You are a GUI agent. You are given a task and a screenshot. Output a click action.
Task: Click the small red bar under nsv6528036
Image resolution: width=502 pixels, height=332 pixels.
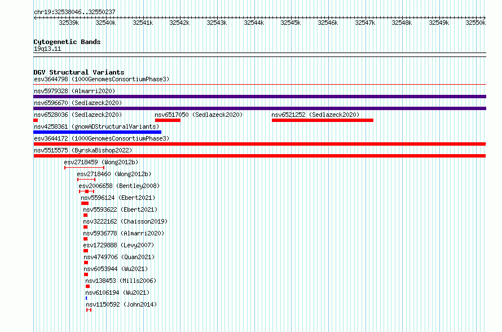[36, 120]
